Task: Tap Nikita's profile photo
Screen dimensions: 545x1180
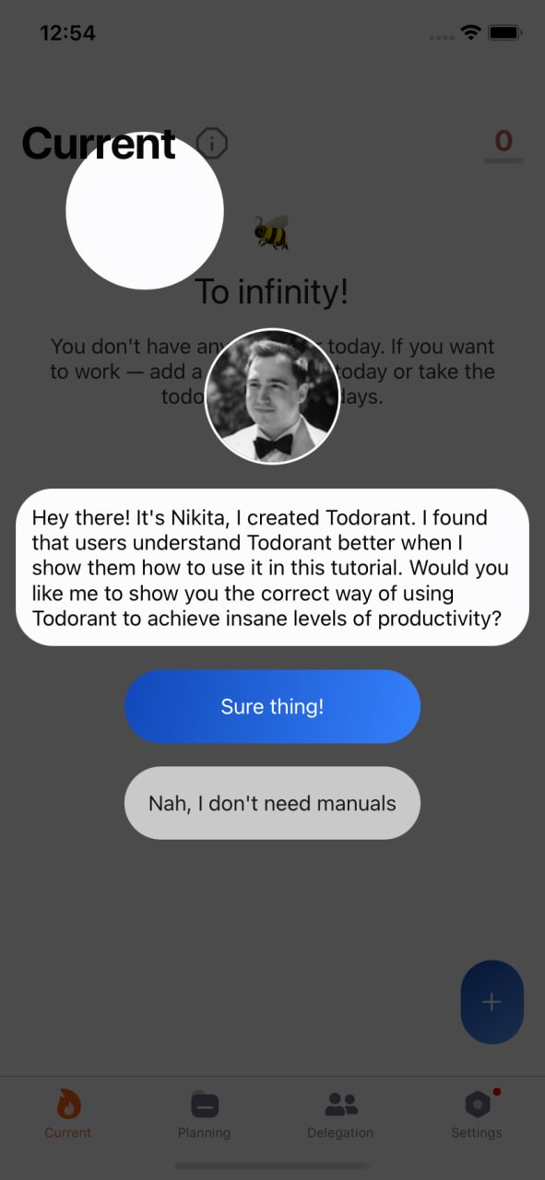Action: point(272,396)
